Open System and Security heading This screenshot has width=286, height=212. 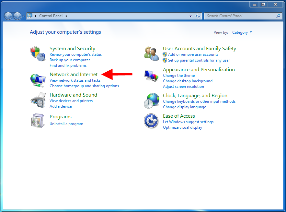73,49
